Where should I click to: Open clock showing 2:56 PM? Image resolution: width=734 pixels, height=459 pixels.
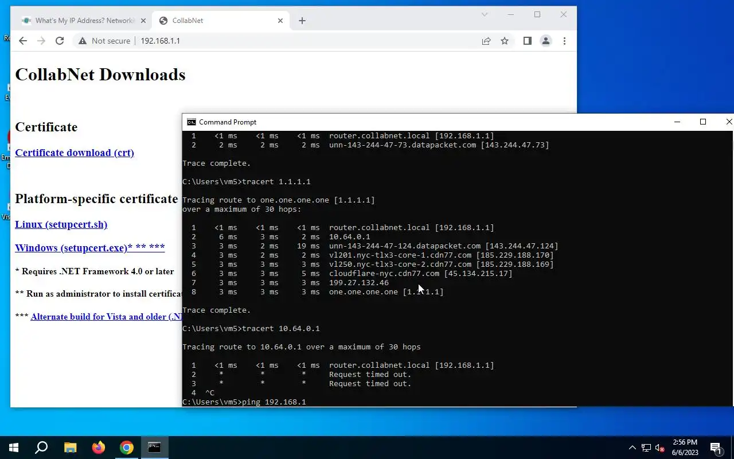(685, 448)
